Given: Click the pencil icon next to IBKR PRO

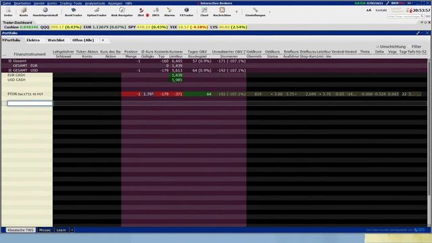Looking at the screenshot, I should tap(388, 3).
